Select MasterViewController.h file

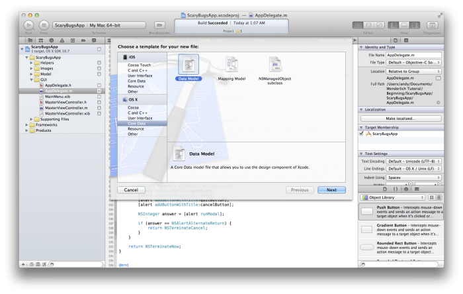(65, 102)
